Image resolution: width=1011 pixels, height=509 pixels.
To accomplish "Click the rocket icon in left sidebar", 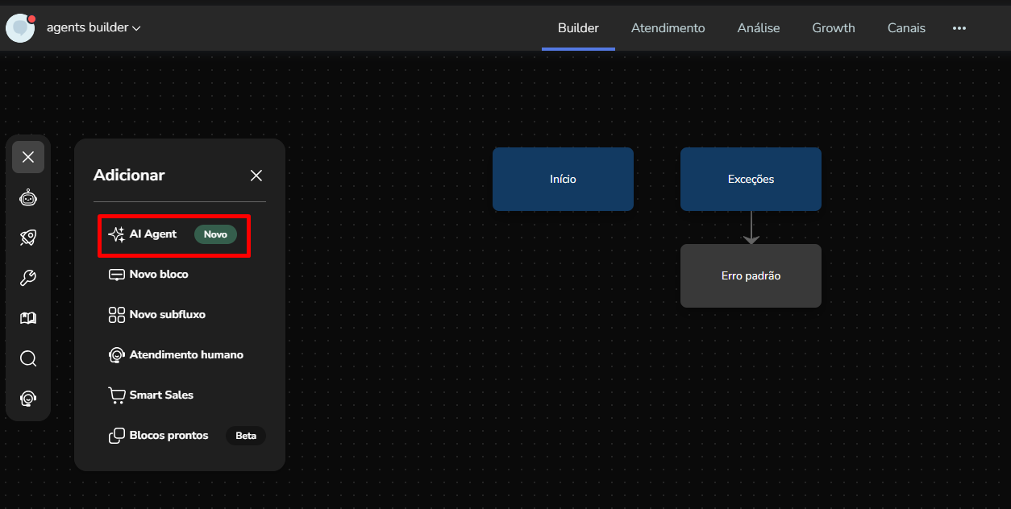I will point(28,238).
